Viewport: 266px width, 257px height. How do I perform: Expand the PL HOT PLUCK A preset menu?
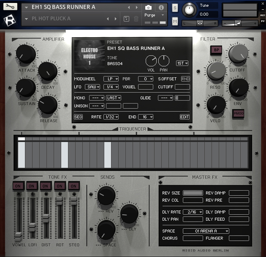click(26, 19)
